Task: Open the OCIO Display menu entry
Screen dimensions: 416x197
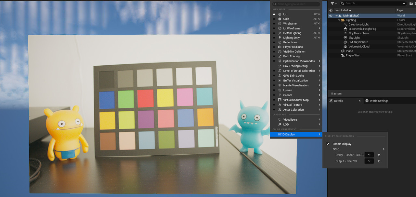Action: click(296, 135)
